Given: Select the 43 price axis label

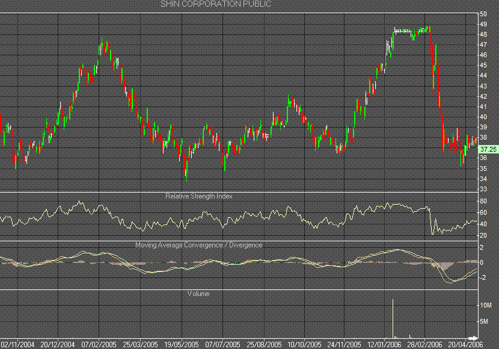Looking at the screenshot, I should [x=483, y=86].
